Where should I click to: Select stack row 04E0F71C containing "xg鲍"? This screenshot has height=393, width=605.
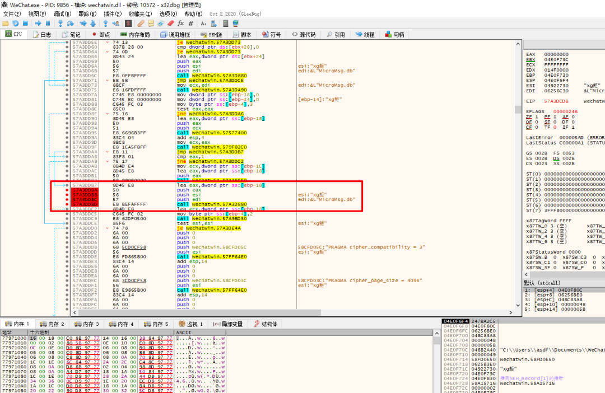pyautogui.click(x=523, y=369)
